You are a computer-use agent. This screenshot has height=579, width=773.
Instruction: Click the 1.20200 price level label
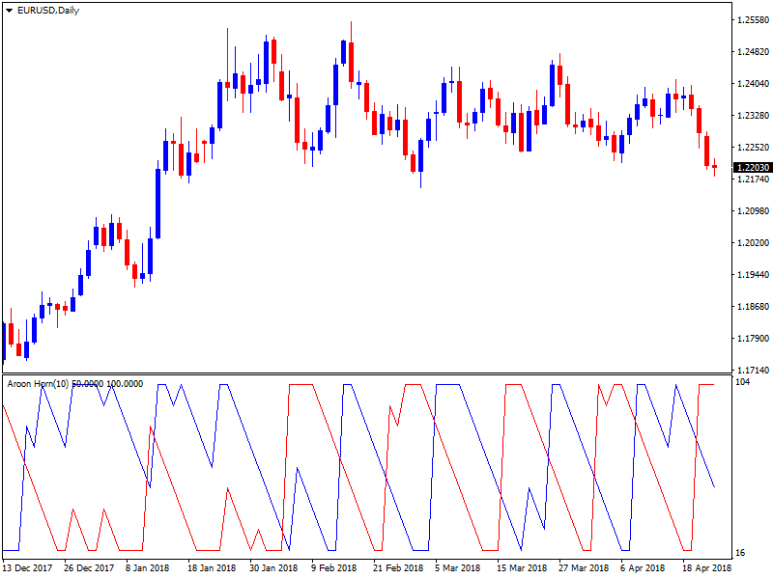[x=753, y=243]
